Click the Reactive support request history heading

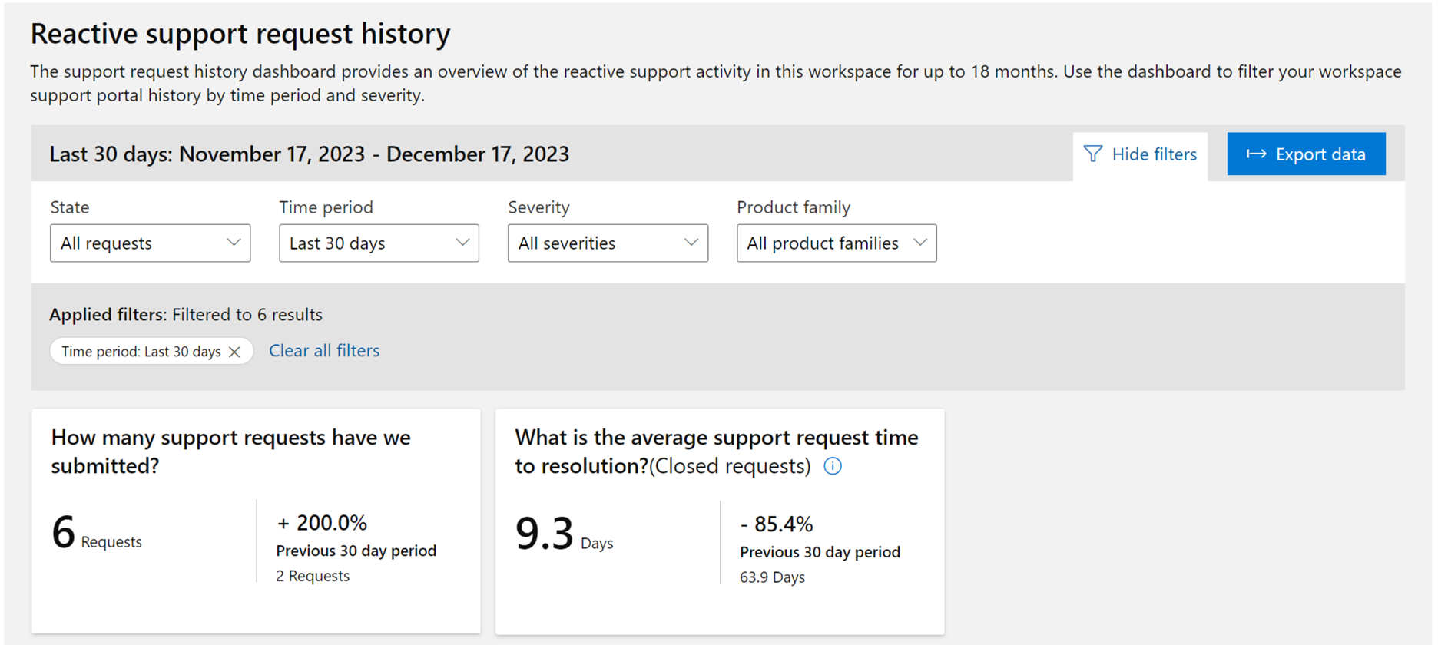(240, 34)
